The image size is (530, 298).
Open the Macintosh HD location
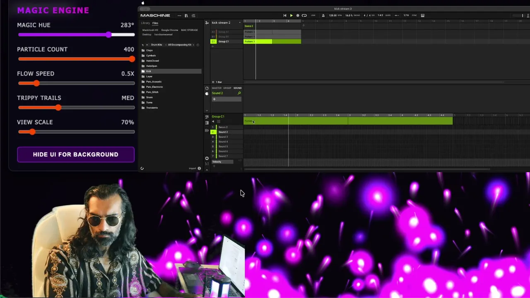pyautogui.click(x=150, y=30)
